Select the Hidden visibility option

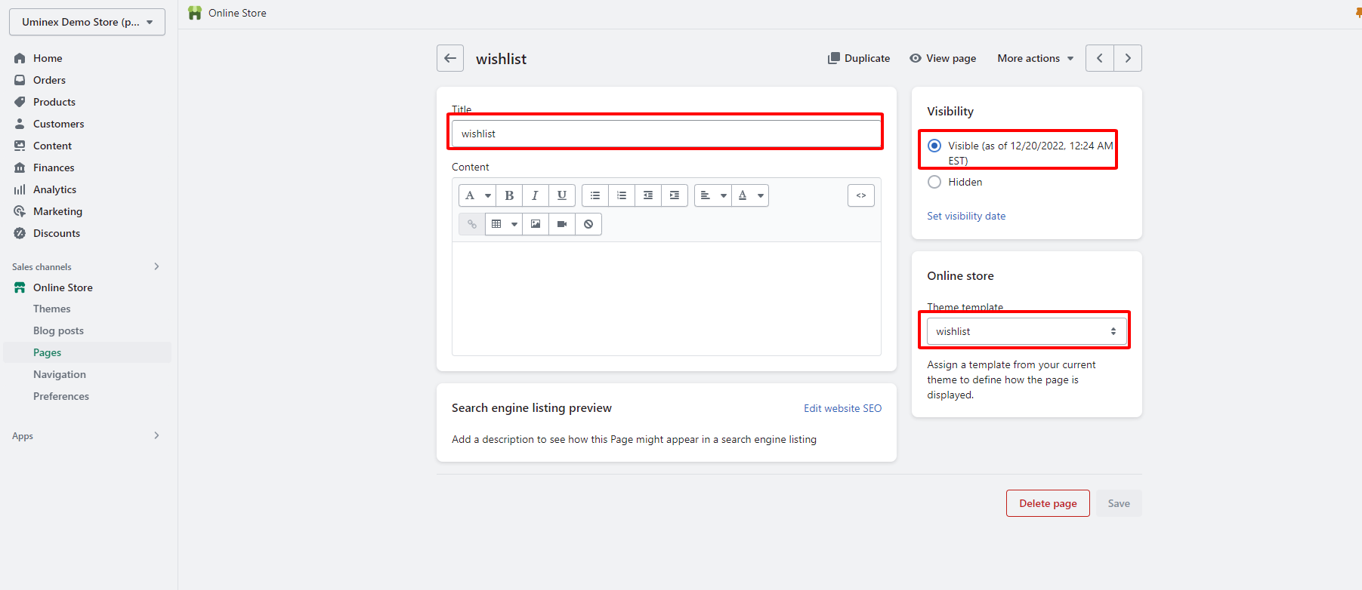click(x=934, y=182)
